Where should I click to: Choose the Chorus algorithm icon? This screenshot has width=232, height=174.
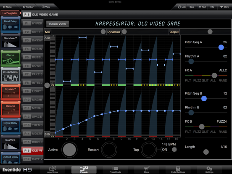[11, 58]
